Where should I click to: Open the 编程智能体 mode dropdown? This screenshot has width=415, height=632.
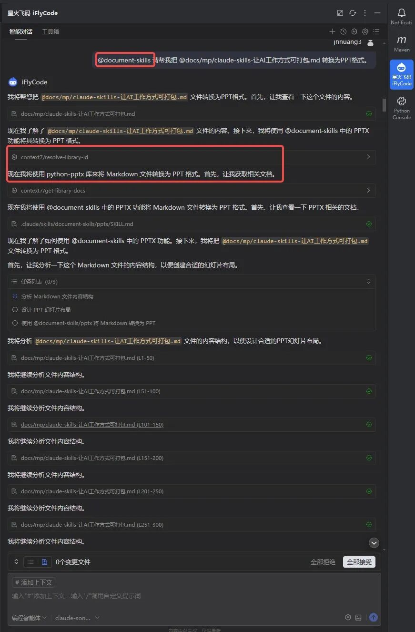point(29,618)
